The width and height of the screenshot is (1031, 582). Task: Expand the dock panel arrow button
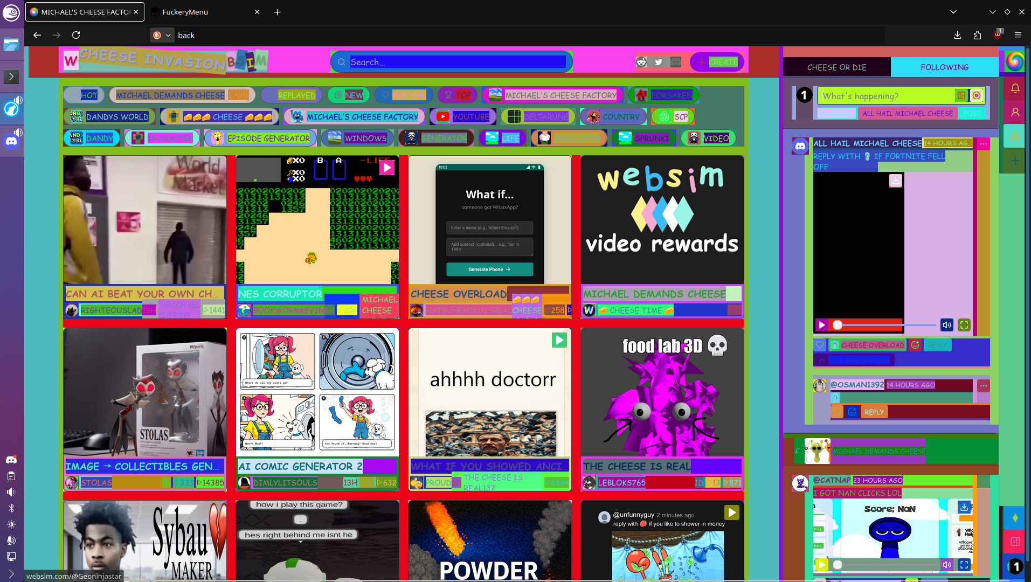(x=11, y=77)
